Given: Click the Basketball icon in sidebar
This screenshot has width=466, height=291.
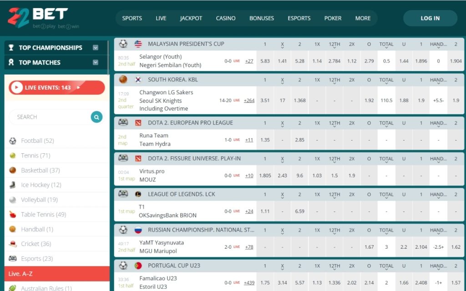Looking at the screenshot, I should click(x=12, y=170).
